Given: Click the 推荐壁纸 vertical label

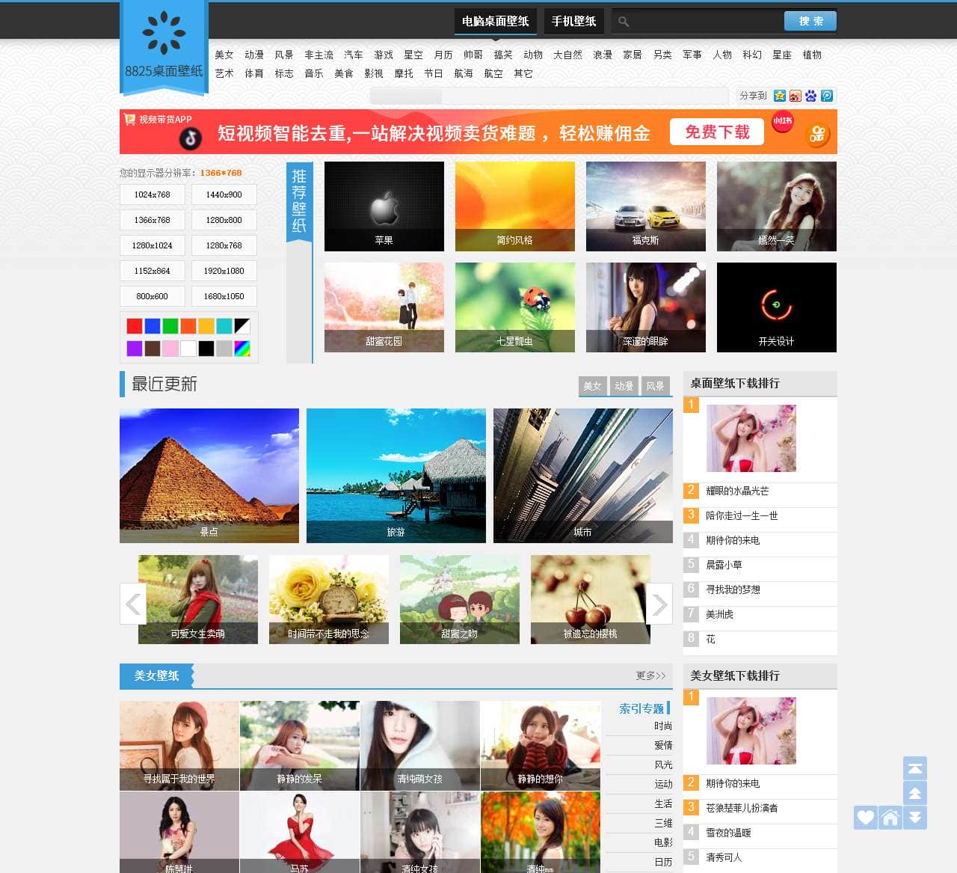Looking at the screenshot, I should pyautogui.click(x=299, y=200).
